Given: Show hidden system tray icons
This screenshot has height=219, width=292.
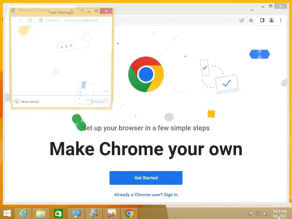Looking at the screenshot, I should click(244, 214).
